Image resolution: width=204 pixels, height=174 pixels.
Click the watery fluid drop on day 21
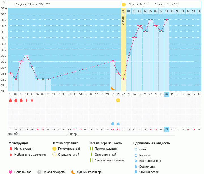pyautogui.click(x=118, y=124)
